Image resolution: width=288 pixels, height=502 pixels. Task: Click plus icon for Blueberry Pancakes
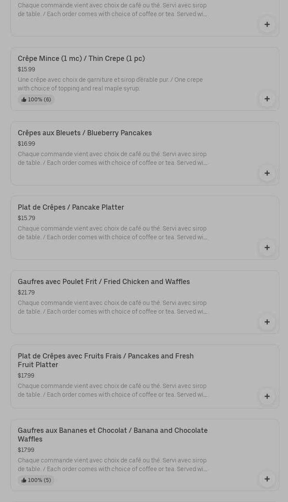(x=267, y=173)
